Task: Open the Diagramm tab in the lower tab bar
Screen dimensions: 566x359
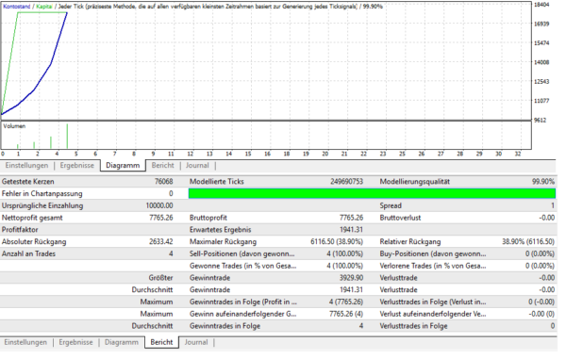Action: pos(122,342)
